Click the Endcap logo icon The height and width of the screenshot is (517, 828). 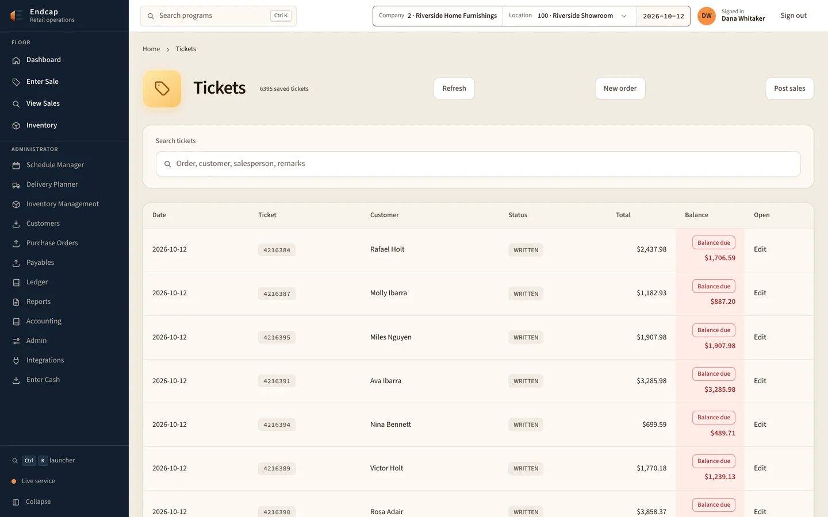(17, 16)
